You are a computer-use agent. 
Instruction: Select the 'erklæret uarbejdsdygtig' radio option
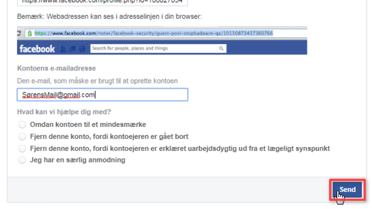pyautogui.click(x=22, y=149)
